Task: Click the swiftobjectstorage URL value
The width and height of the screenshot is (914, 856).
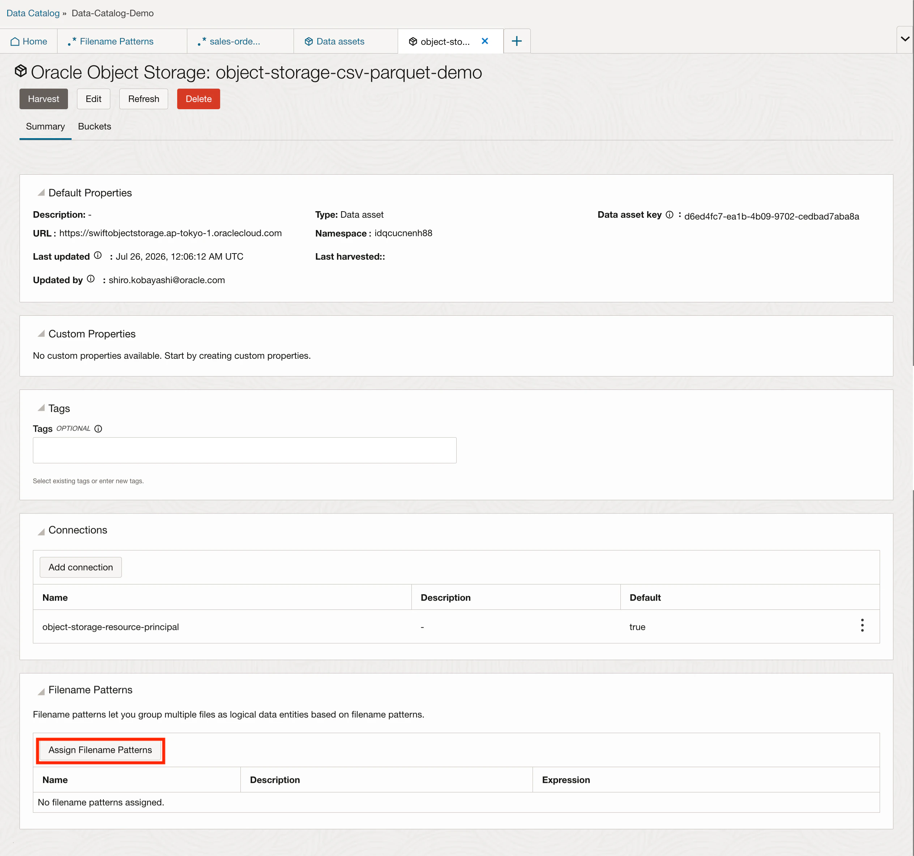Action: [171, 233]
